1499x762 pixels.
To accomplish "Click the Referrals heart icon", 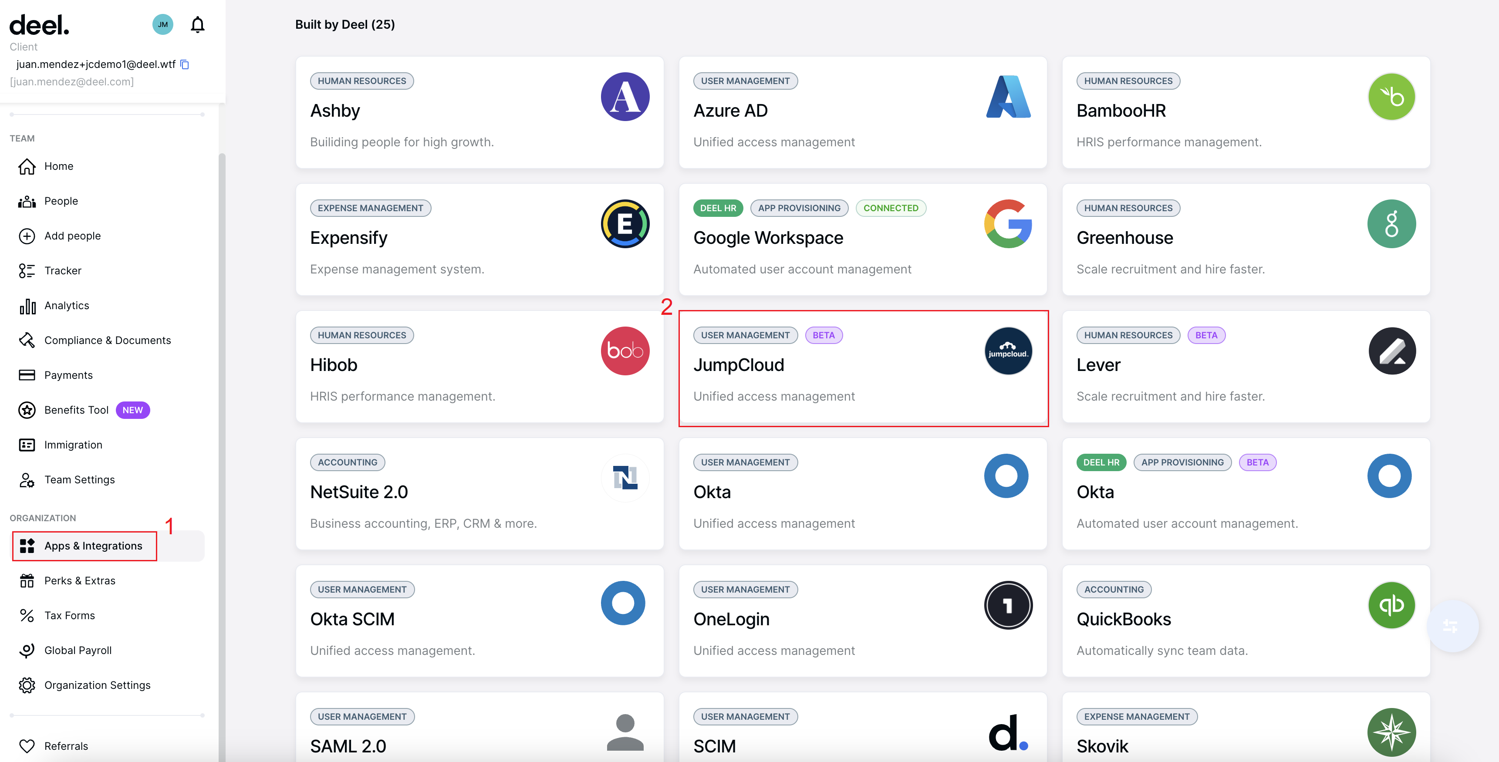I will [x=27, y=746].
